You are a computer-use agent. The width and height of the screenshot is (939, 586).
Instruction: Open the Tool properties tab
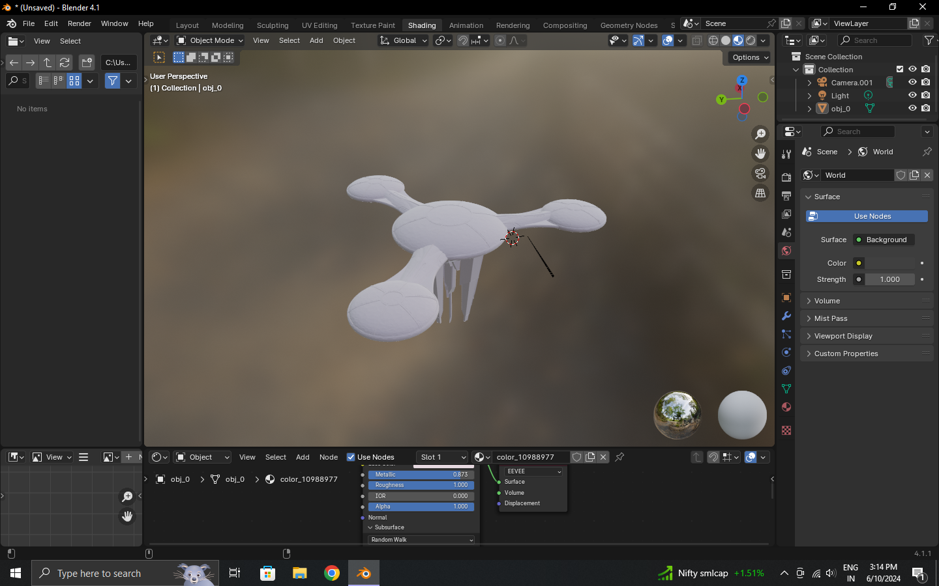click(x=786, y=154)
